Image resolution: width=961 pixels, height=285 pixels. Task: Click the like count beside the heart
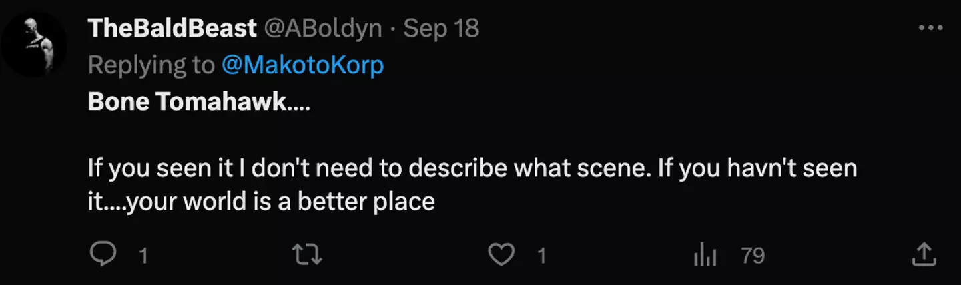[x=541, y=256]
